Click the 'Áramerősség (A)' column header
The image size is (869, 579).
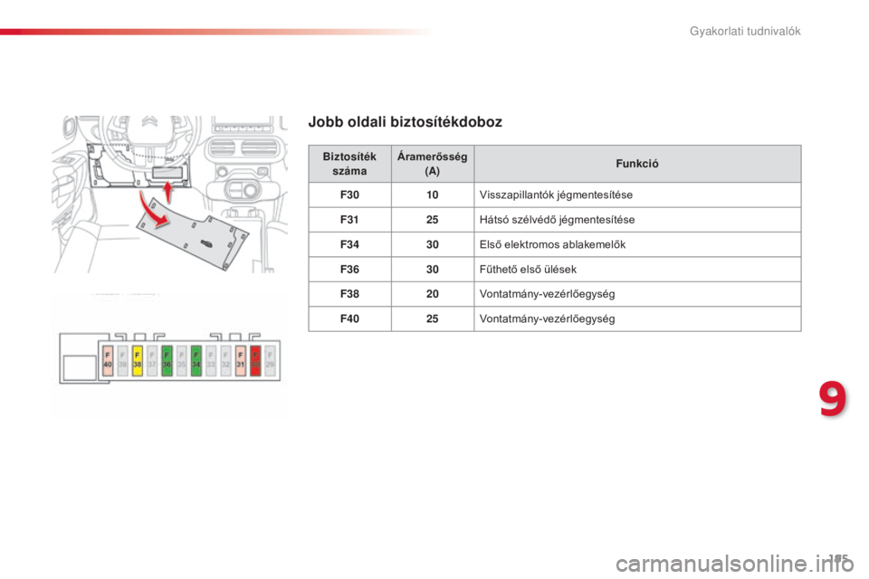(x=433, y=164)
